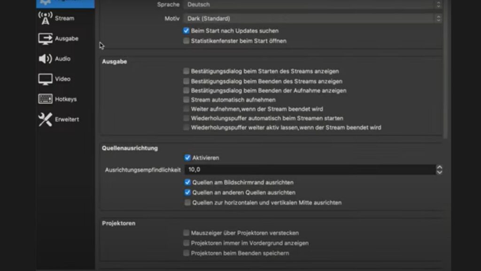
Task: Switch to the Erweitert settings tab label
Action: click(x=67, y=120)
